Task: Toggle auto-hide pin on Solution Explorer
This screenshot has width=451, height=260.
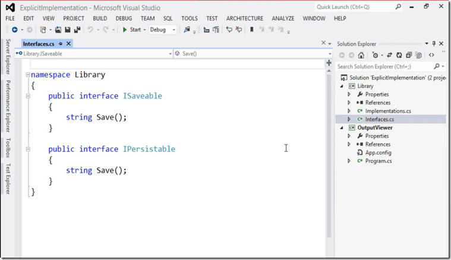Action: pos(434,44)
